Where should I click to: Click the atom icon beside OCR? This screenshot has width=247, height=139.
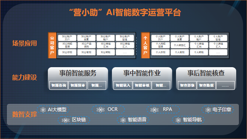(100, 110)
